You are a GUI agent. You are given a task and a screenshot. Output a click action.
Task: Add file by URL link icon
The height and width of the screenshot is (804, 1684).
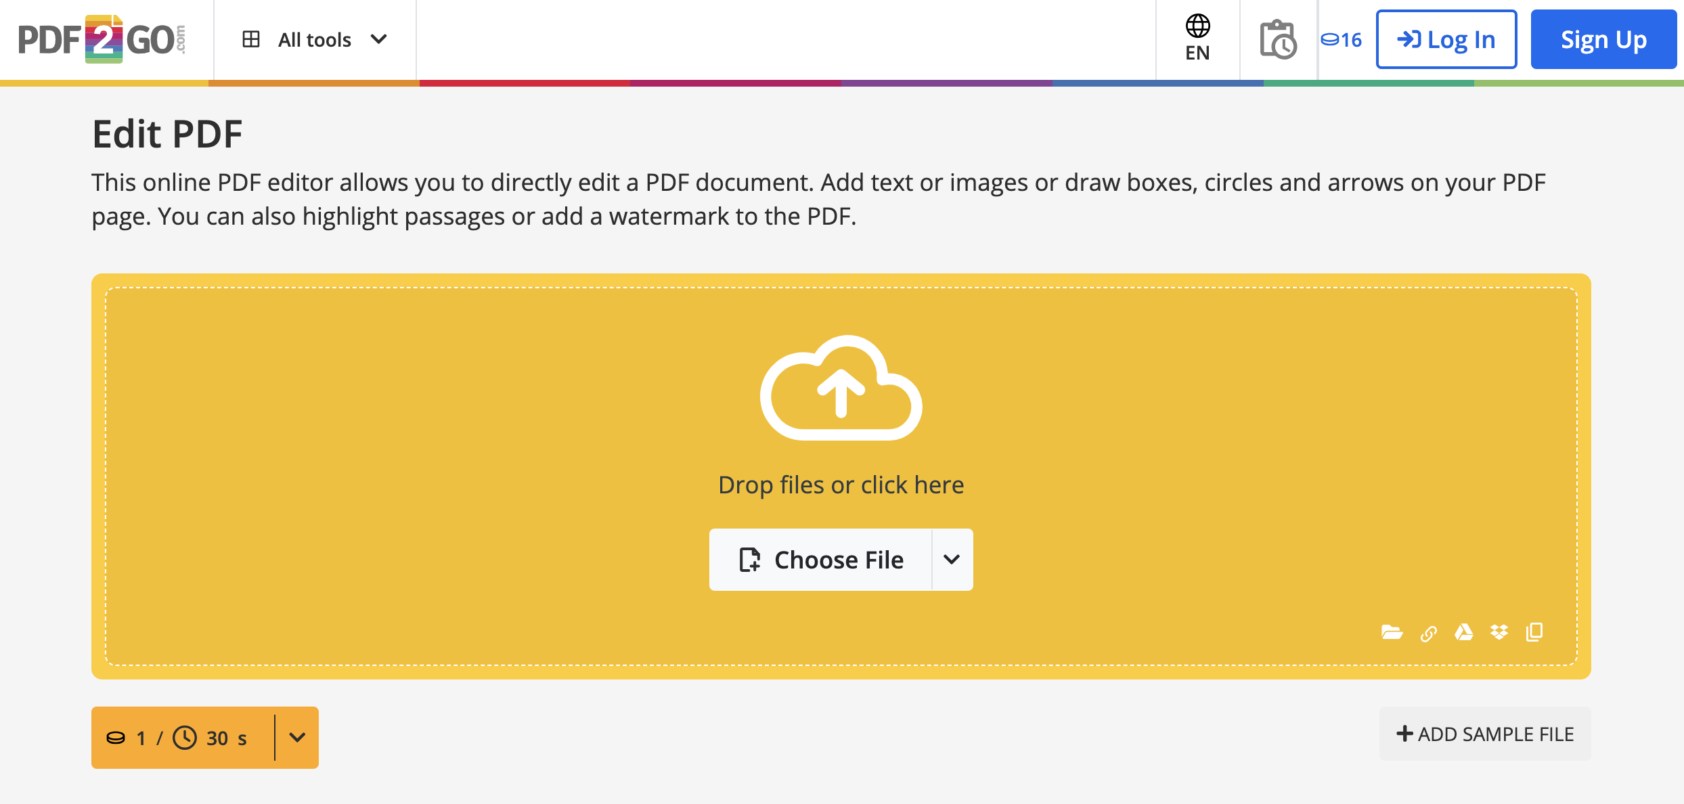click(x=1428, y=633)
